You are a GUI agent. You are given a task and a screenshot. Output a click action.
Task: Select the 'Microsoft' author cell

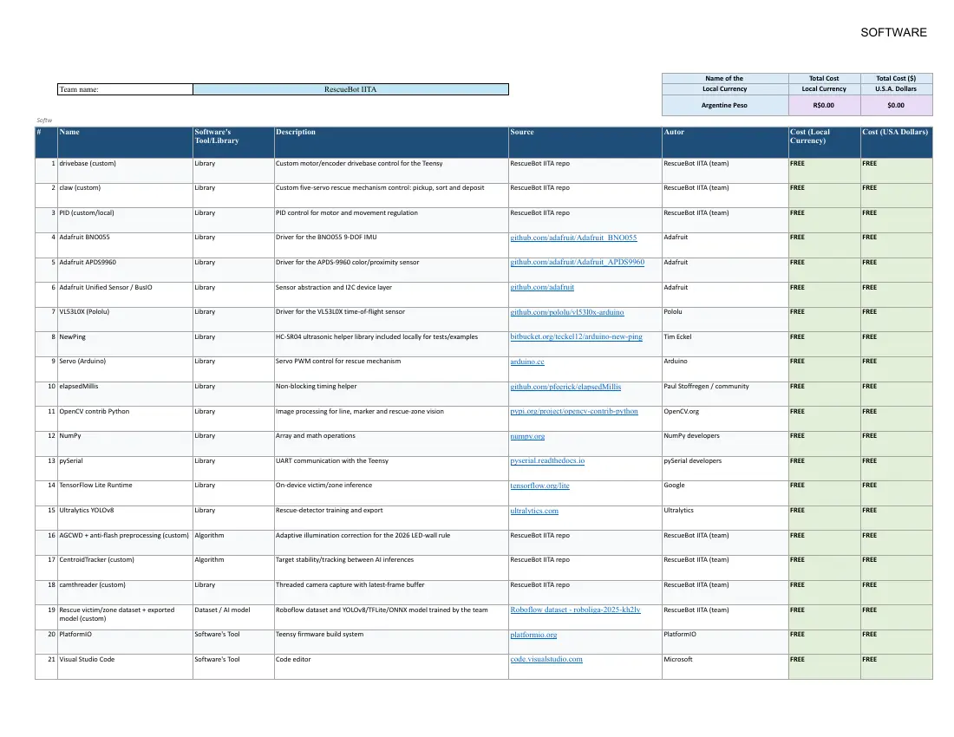coord(725,667)
